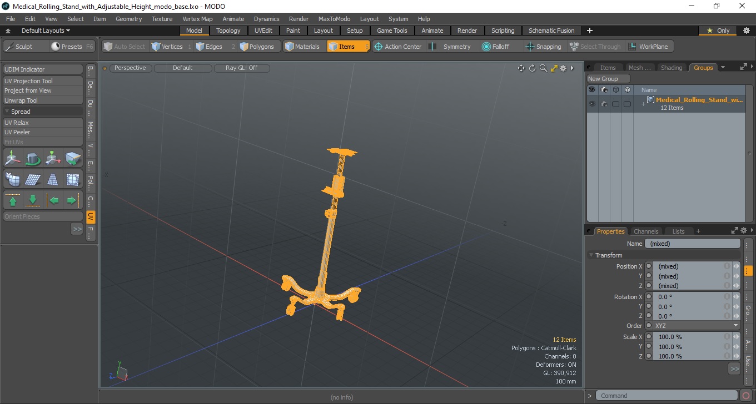Screen dimensions: 756x404
Task: Open the Groups panel tab dropdown arrow
Action: click(x=723, y=68)
